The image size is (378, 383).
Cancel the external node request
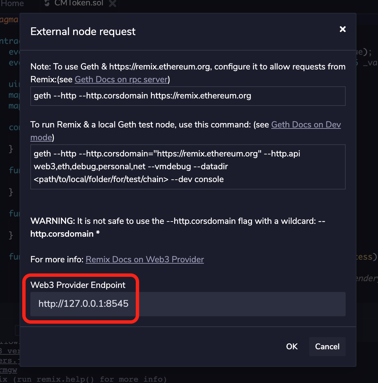[327, 346]
